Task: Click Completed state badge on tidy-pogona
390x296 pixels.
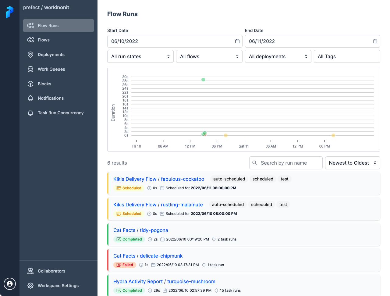Action: coord(129,239)
